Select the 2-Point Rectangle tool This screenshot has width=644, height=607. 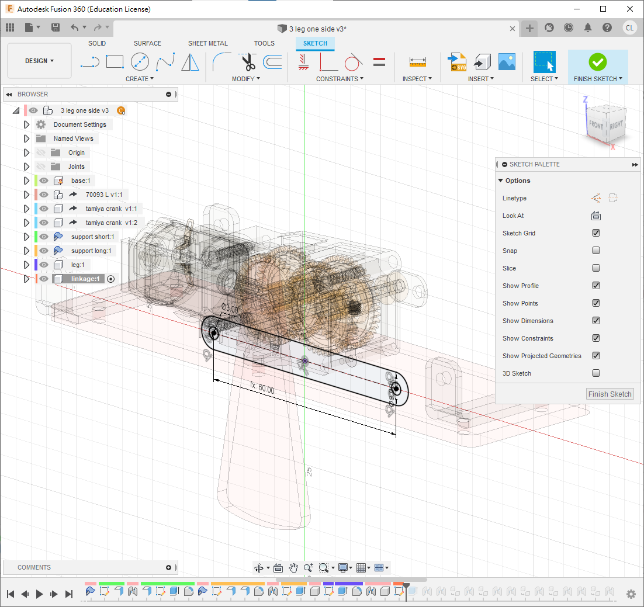point(115,61)
